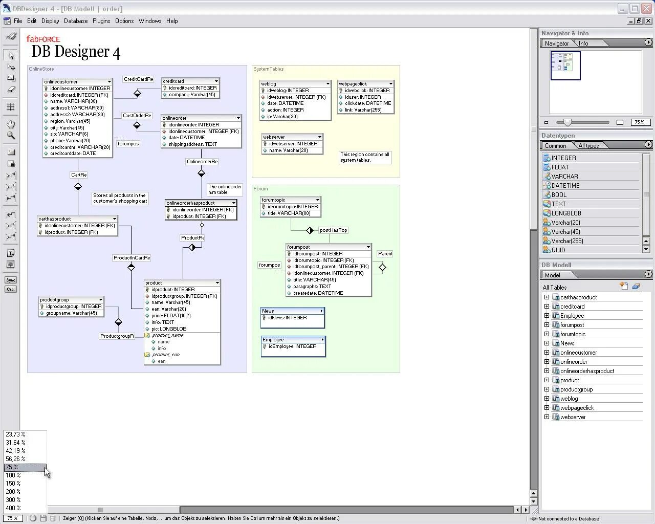Activate the image insertion tool
This screenshot has width=655, height=524.
[11, 264]
